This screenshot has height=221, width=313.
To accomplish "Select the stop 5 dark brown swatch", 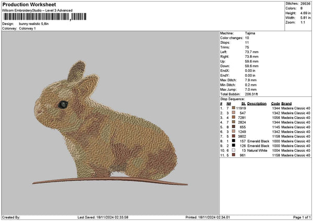I will coord(234,127).
